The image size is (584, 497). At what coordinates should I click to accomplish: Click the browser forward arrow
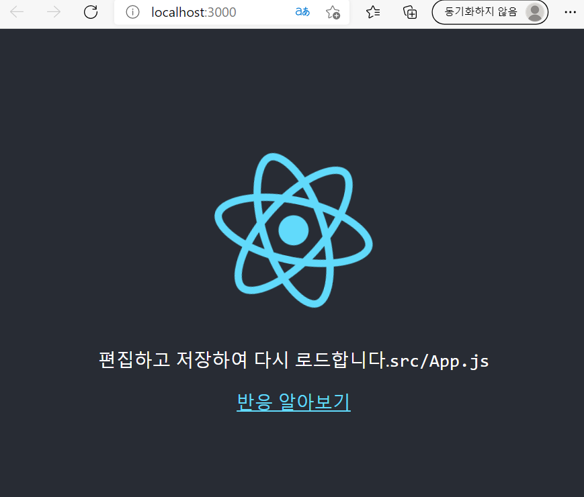coord(54,12)
